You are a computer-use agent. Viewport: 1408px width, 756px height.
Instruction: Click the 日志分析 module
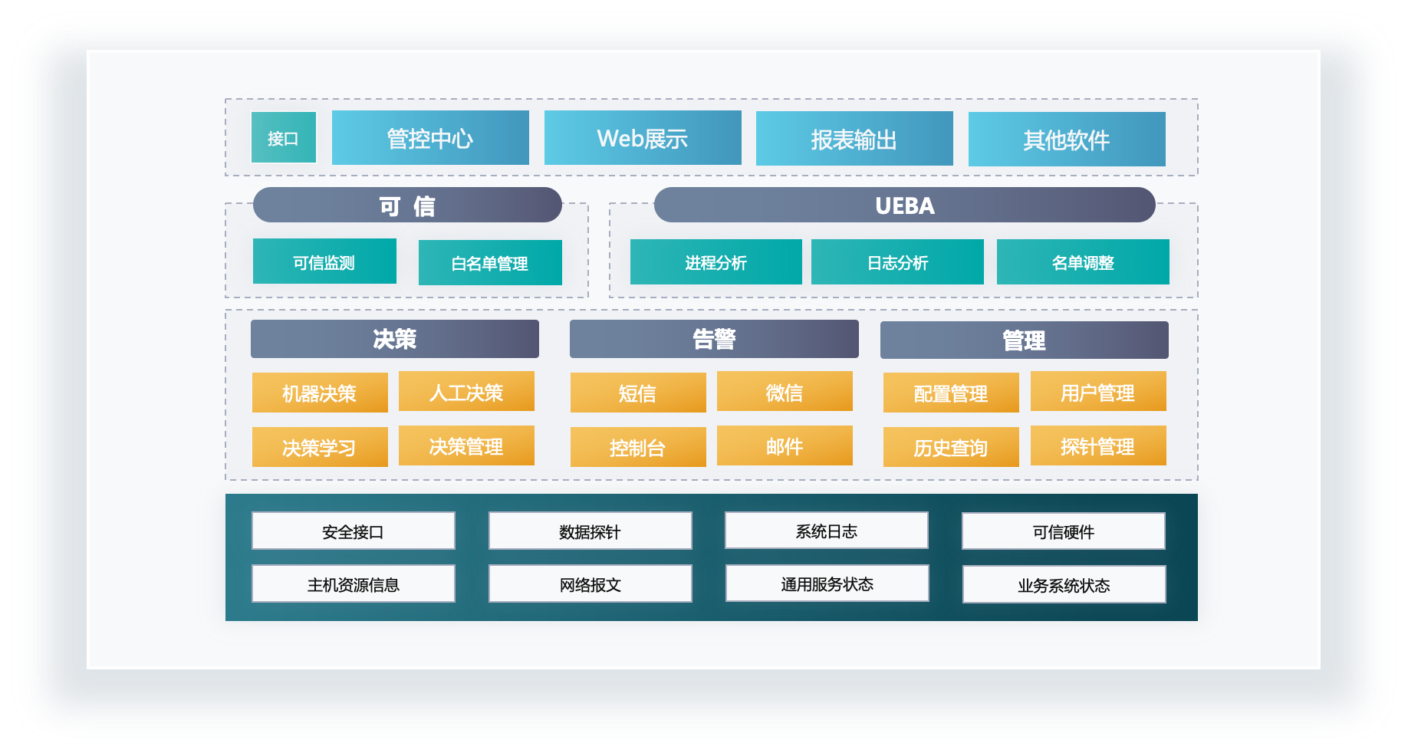click(x=897, y=262)
